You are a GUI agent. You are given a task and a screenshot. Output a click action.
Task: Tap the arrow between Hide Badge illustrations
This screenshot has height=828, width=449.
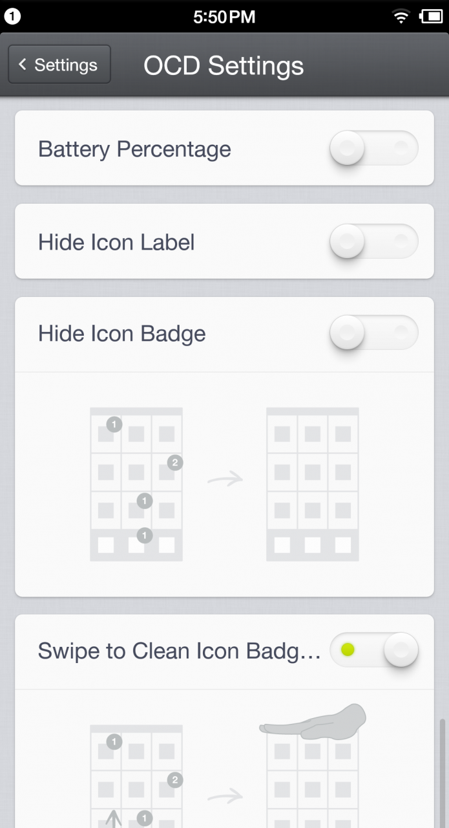pyautogui.click(x=225, y=479)
